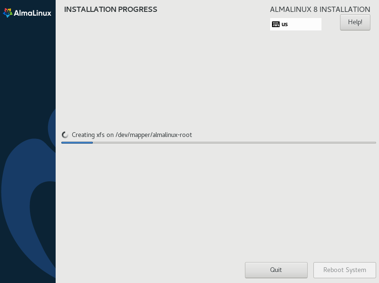Click the Reboot System button

click(x=345, y=270)
